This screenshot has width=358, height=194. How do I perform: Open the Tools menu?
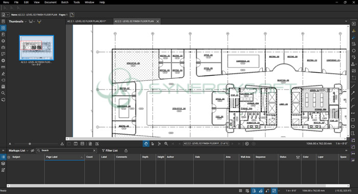(77, 2)
